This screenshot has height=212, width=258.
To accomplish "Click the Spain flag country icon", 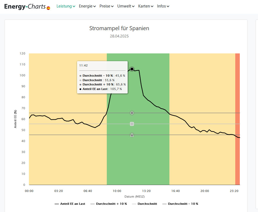I will click(x=48, y=8).
